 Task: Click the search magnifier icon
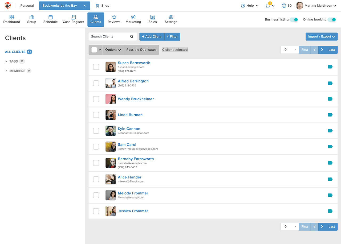tap(132, 37)
